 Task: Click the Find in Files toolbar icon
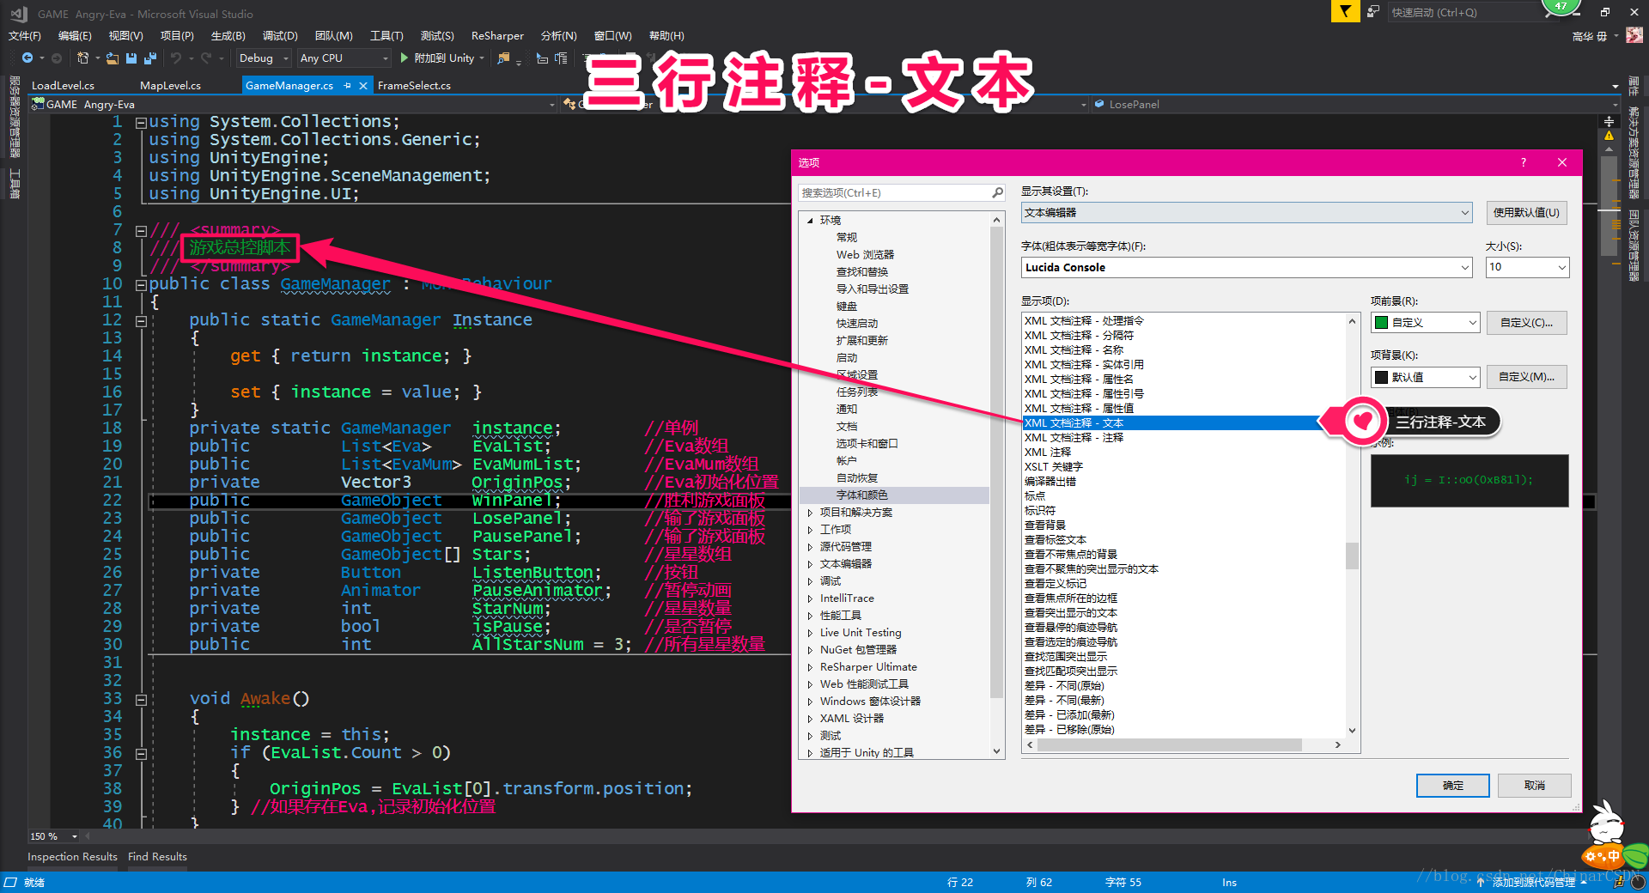coord(503,58)
